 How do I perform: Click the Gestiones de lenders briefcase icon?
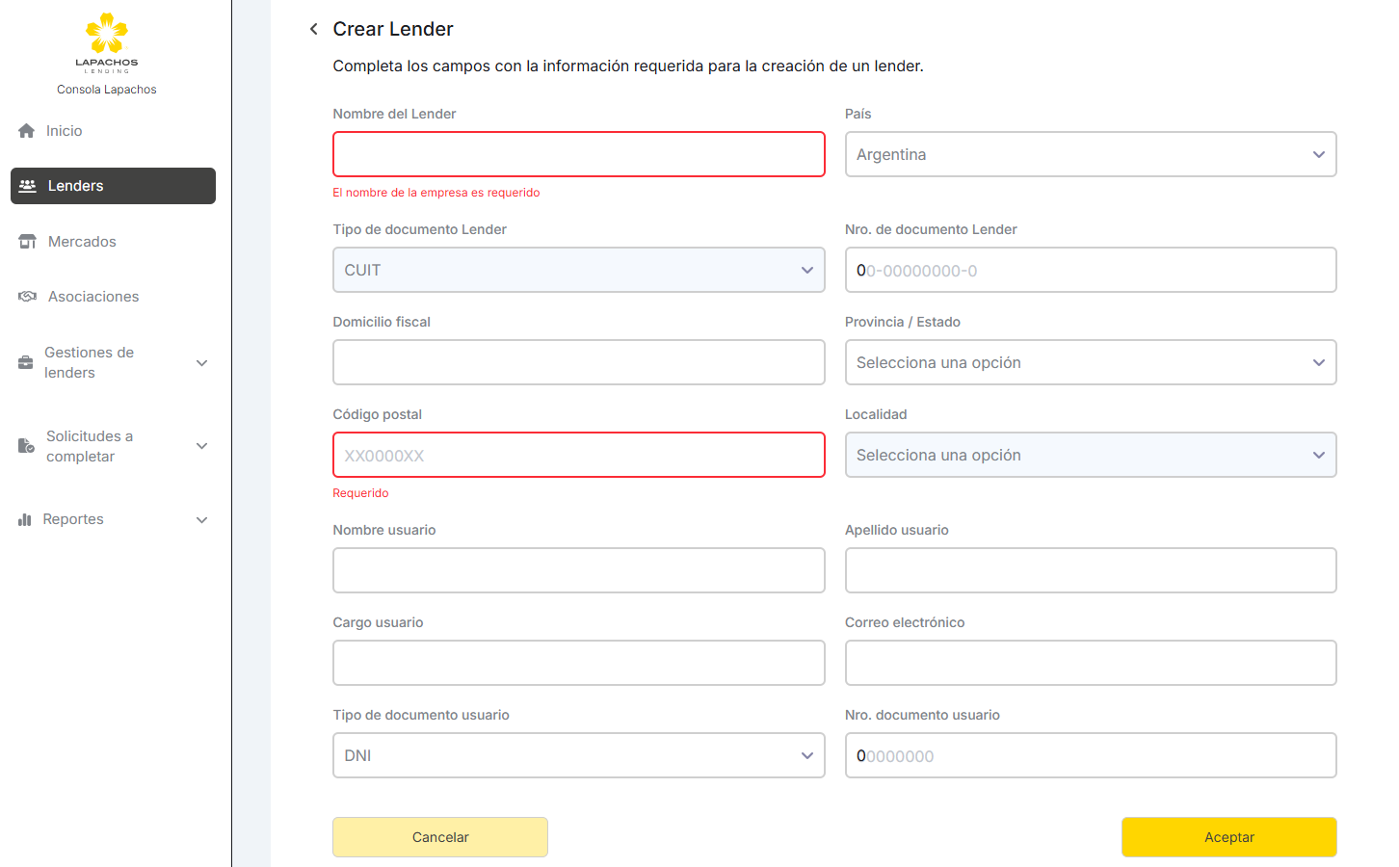26,363
